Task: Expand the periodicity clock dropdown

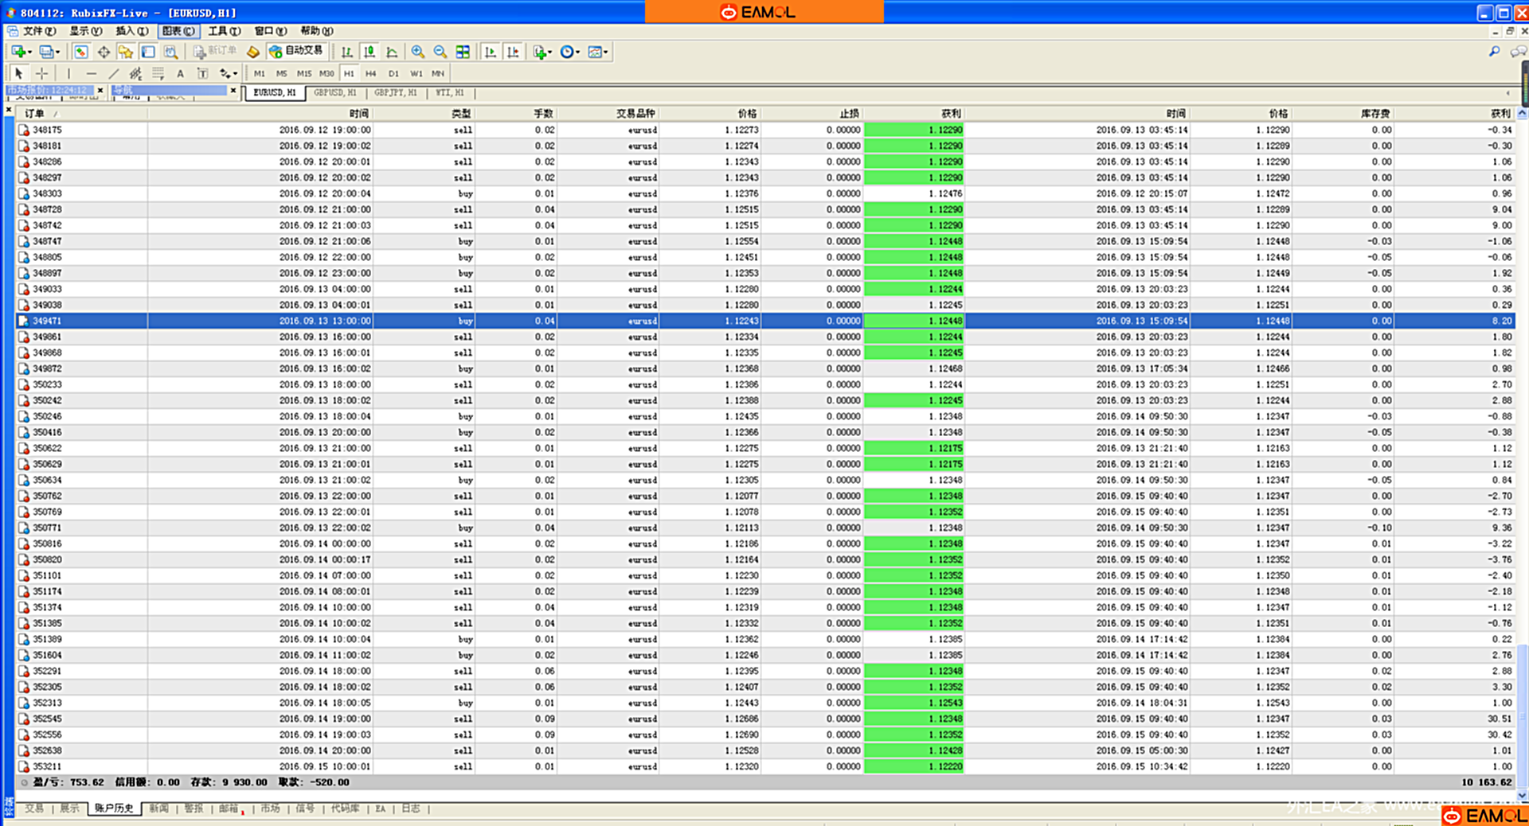Action: coord(577,53)
